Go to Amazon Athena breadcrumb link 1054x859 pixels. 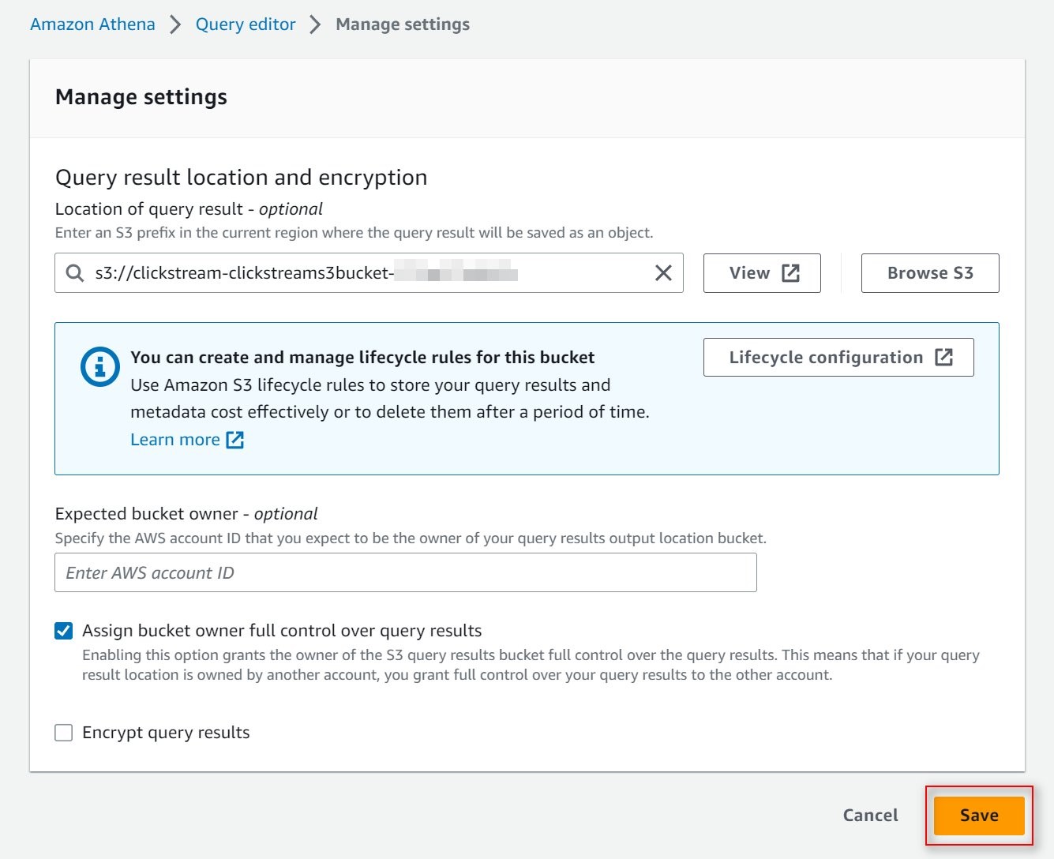pos(92,24)
